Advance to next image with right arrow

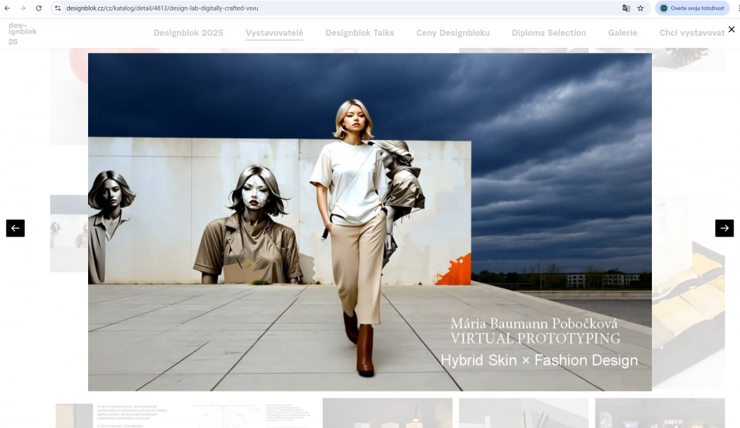click(x=724, y=228)
